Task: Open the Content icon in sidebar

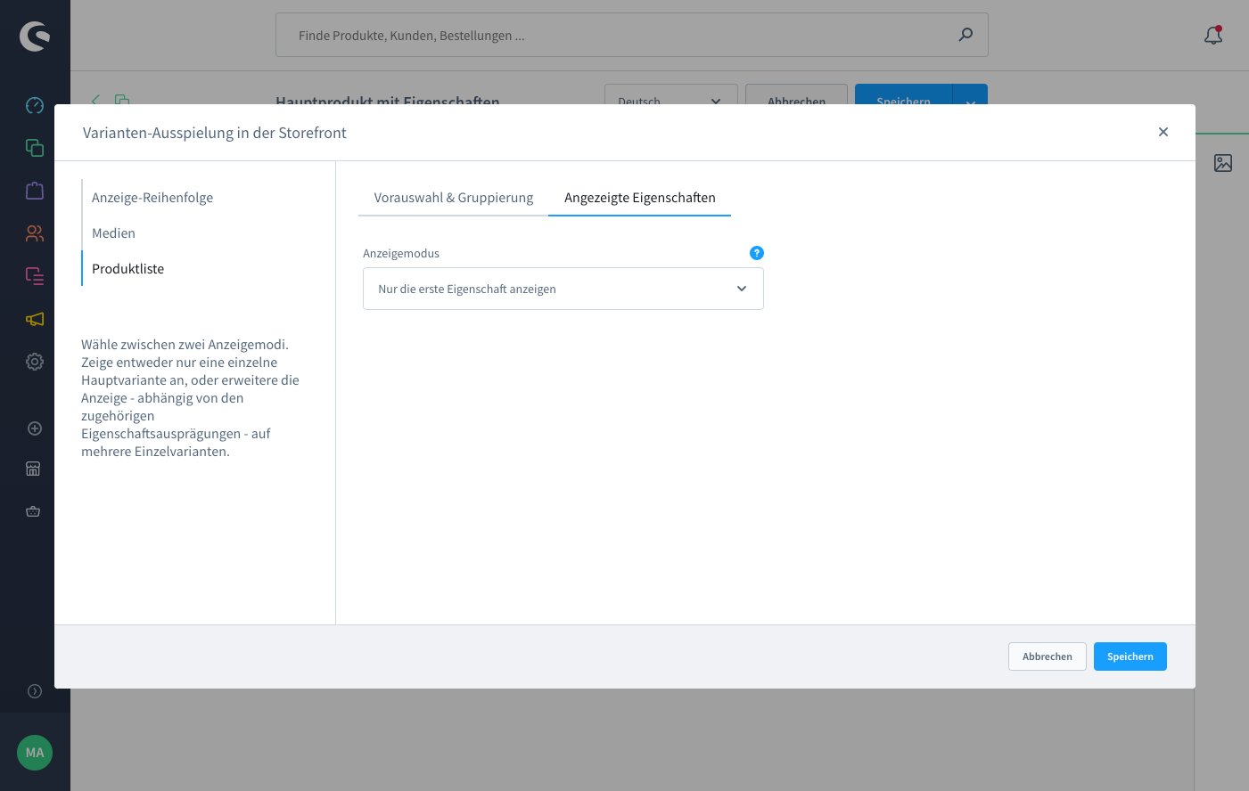Action: point(35,276)
